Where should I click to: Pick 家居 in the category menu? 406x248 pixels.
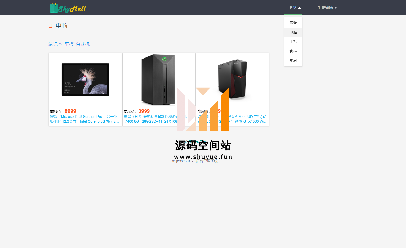coord(293,60)
